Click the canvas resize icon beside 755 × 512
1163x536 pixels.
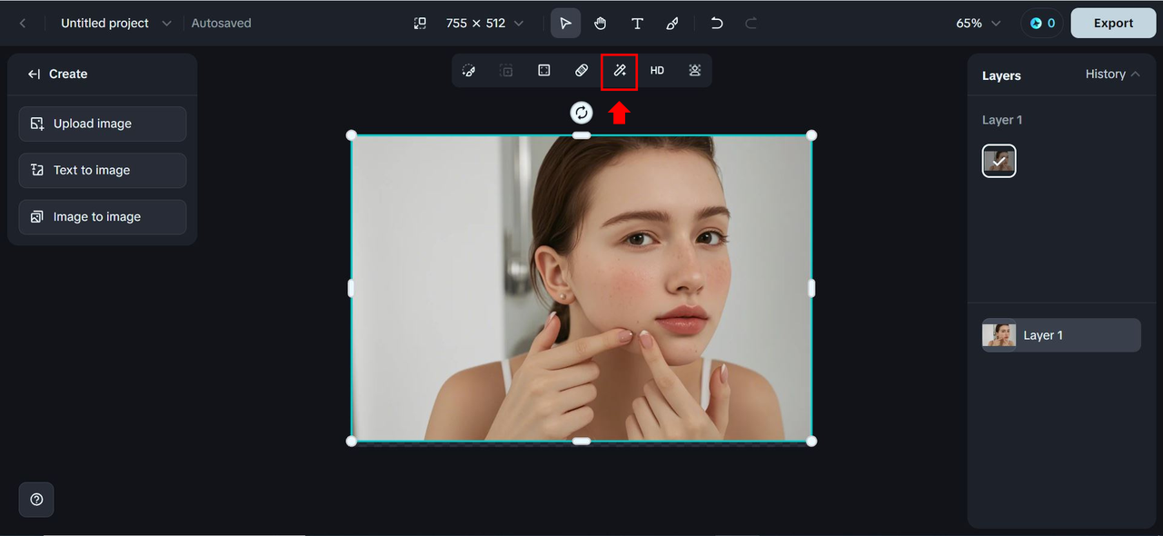[420, 24]
